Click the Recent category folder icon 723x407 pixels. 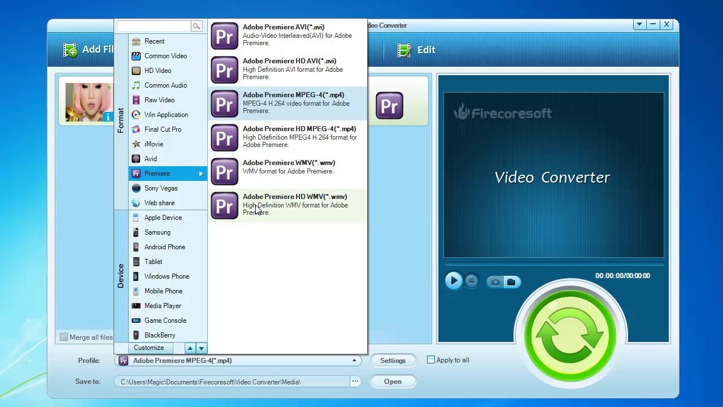136,41
